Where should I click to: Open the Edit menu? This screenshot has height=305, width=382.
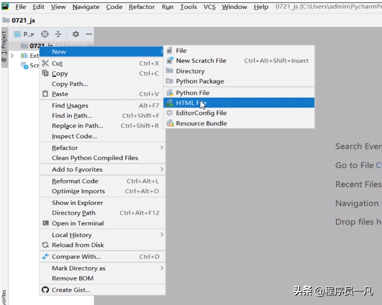point(39,7)
